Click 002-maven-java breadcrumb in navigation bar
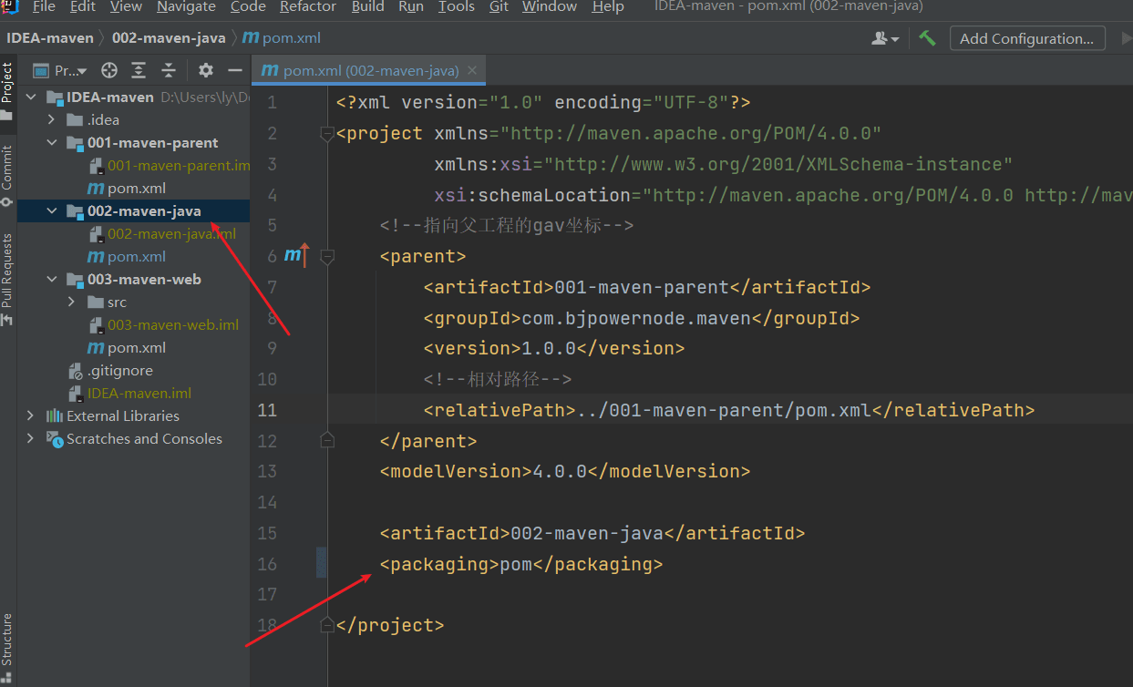 pos(170,38)
